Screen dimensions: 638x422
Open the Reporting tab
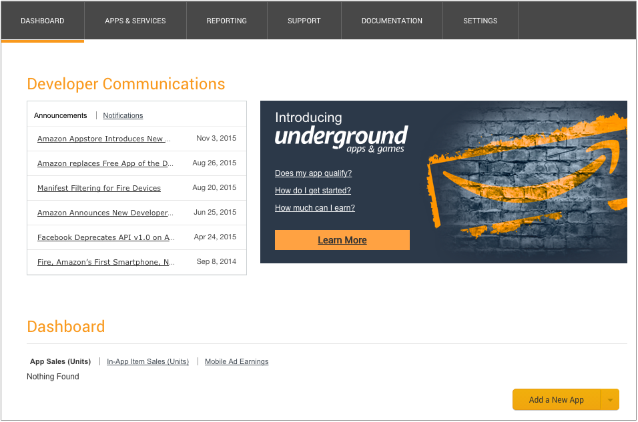click(x=227, y=21)
